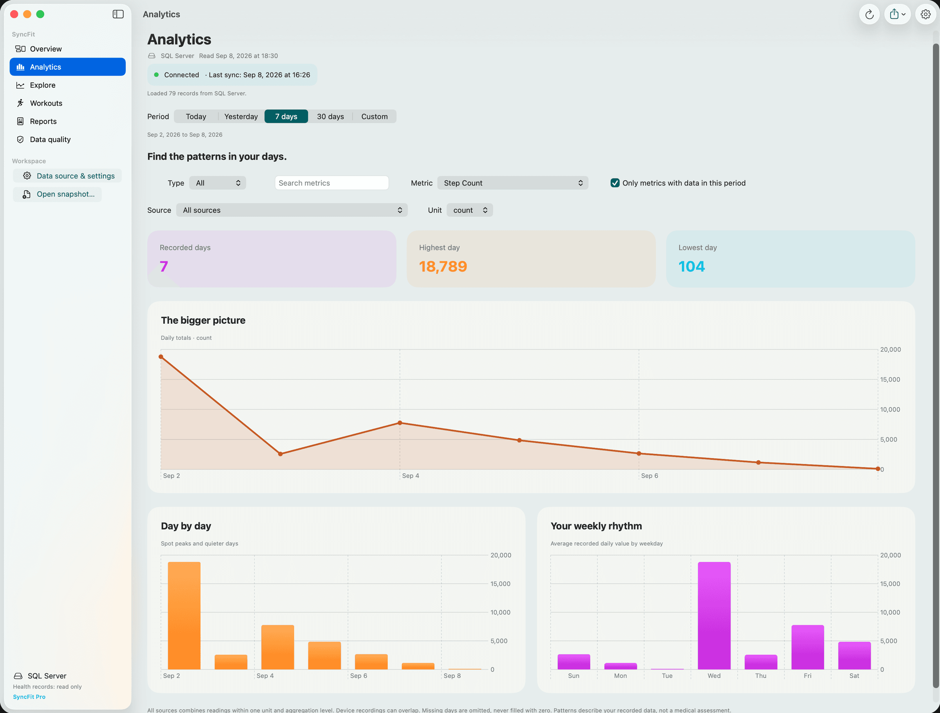This screenshot has height=713, width=940.
Task: Click the Open snapshot... button
Action: [57, 194]
